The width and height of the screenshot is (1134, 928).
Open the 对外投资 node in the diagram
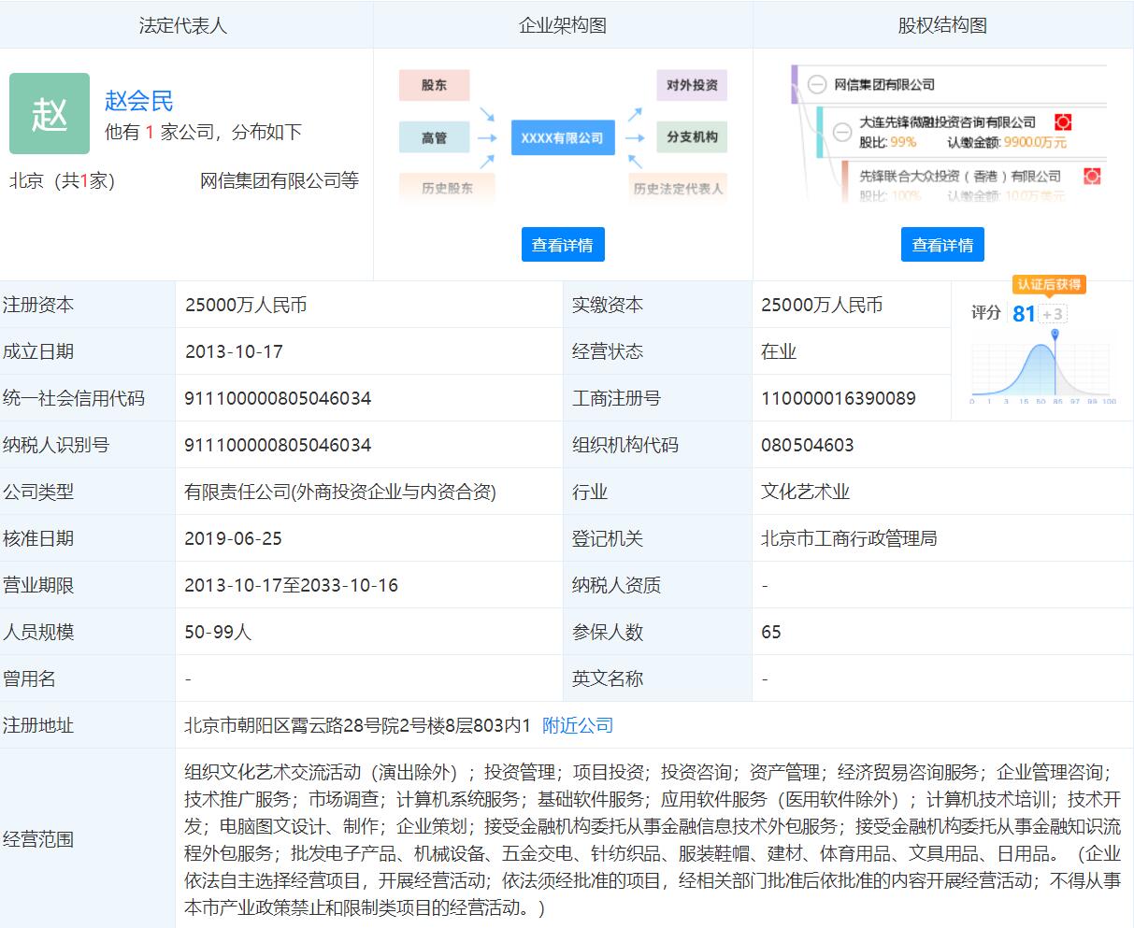pyautogui.click(x=692, y=85)
